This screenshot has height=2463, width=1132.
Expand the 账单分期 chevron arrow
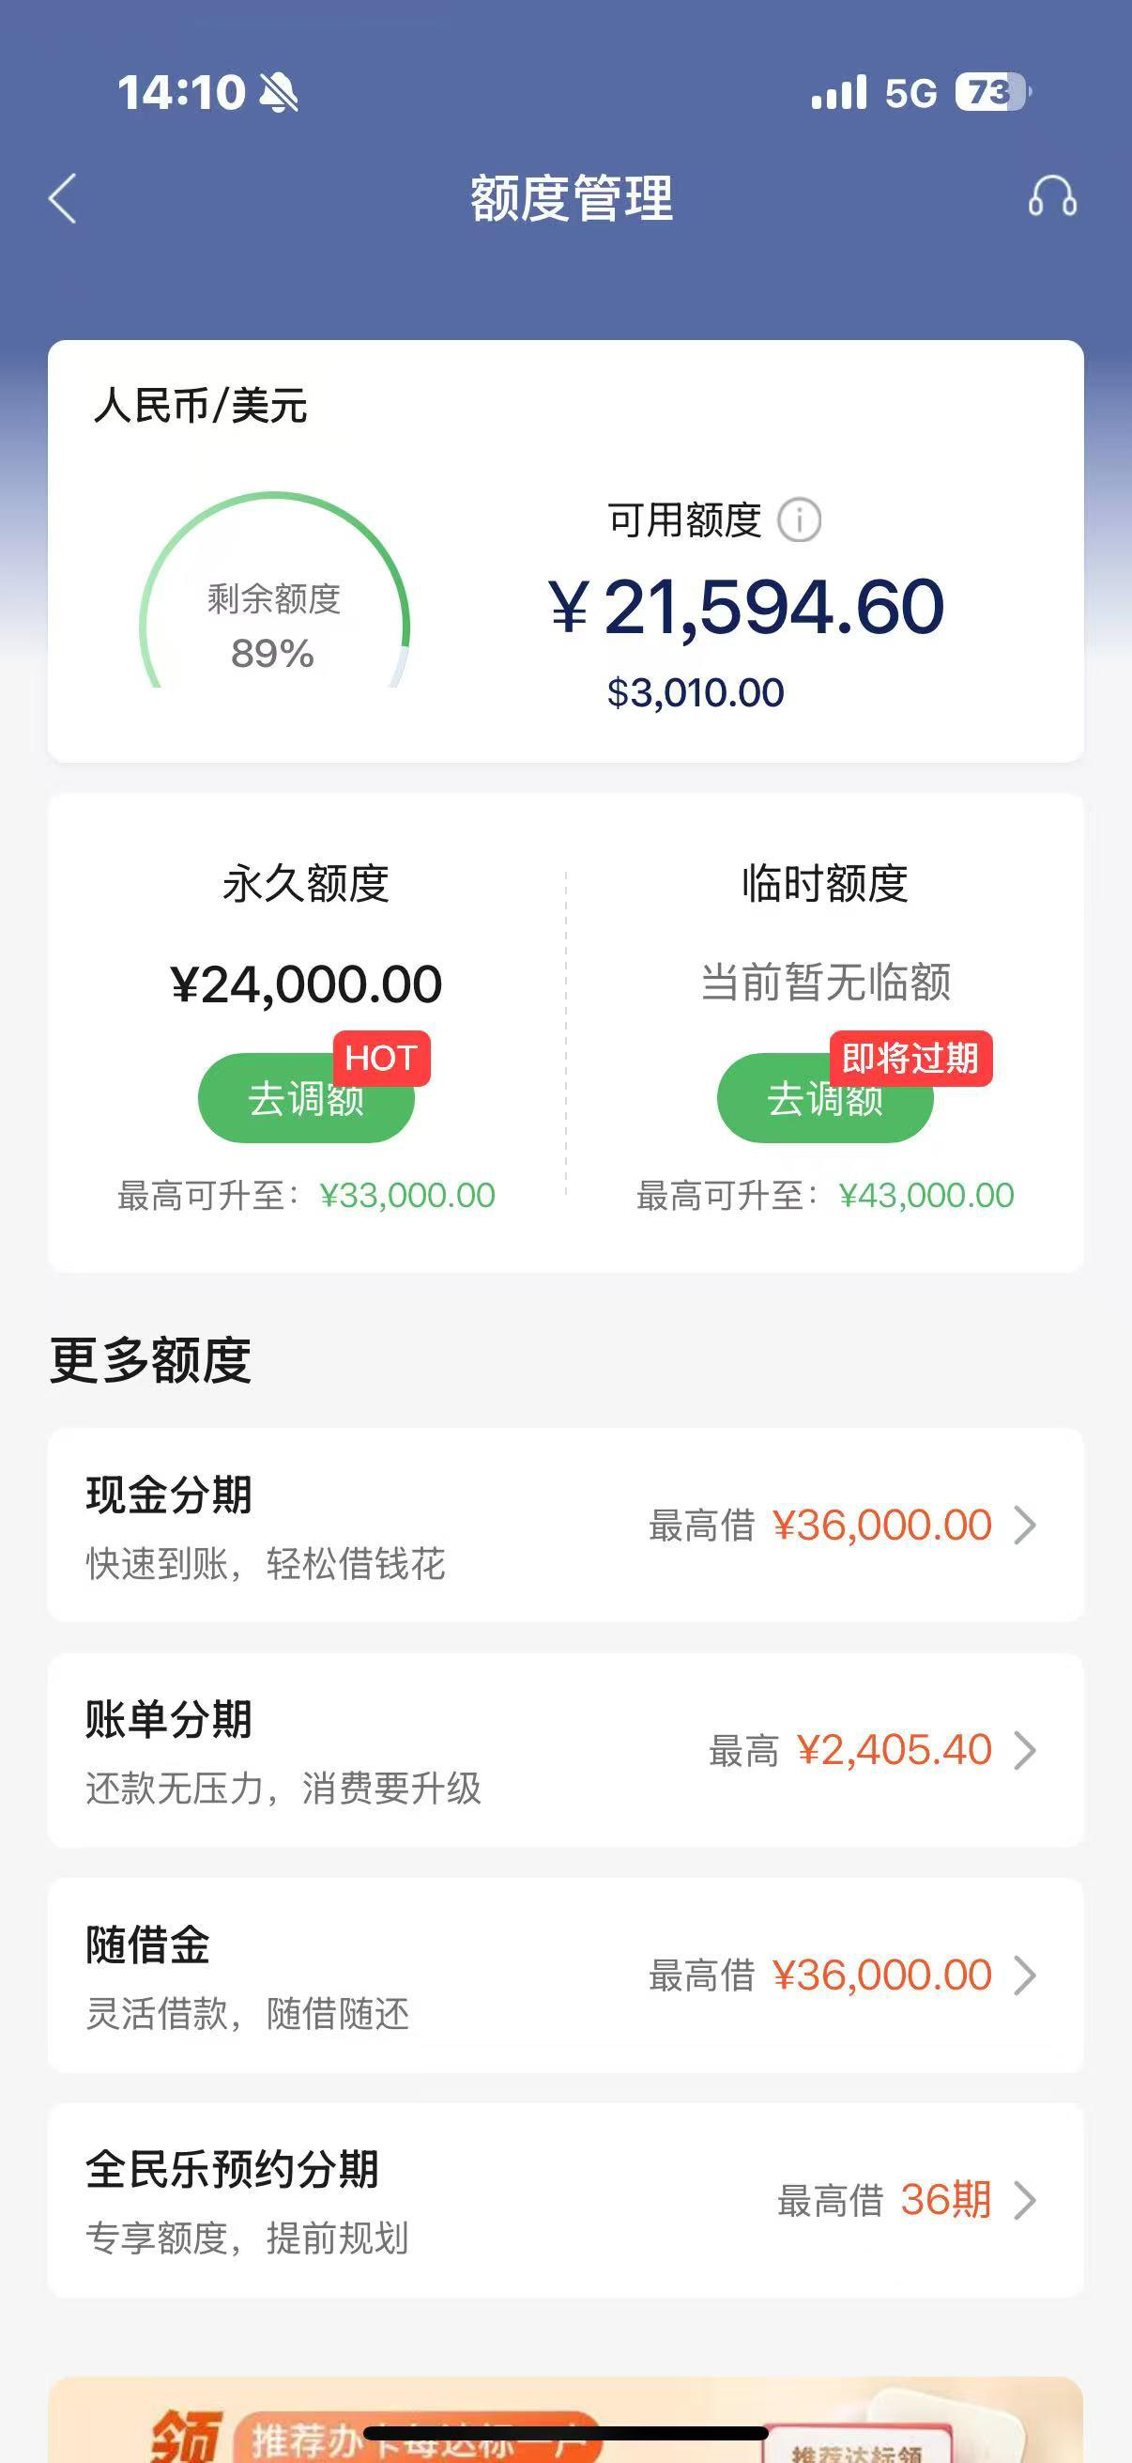point(1025,1751)
